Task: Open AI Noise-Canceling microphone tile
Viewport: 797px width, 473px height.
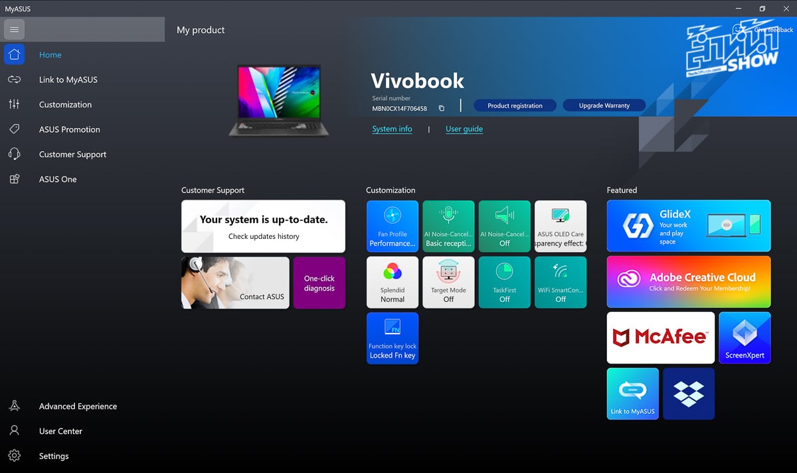Action: (x=448, y=226)
